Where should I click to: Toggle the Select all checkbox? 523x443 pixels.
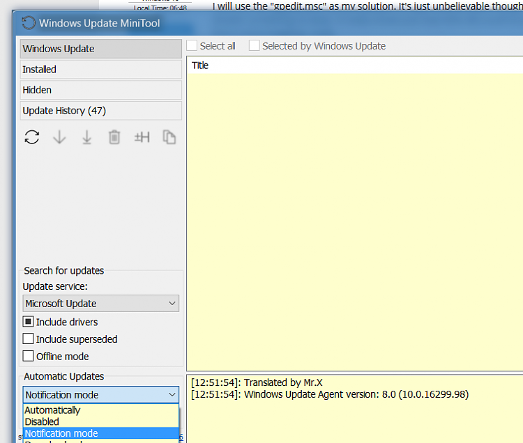coord(192,46)
